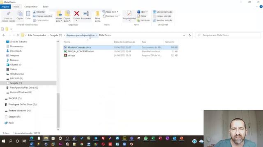The height and width of the screenshot is (147, 263).
Task: Open the Windows Start menu
Action: point(3,141)
